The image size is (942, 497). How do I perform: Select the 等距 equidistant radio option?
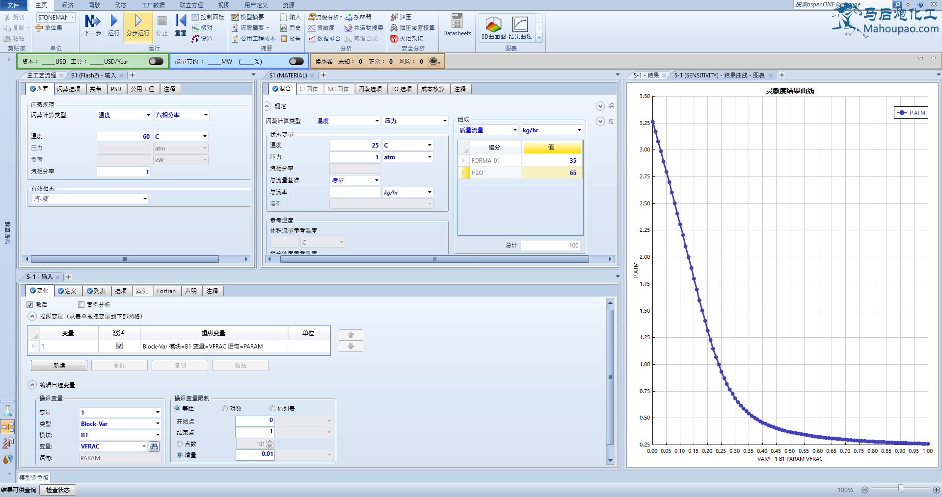pyautogui.click(x=177, y=408)
